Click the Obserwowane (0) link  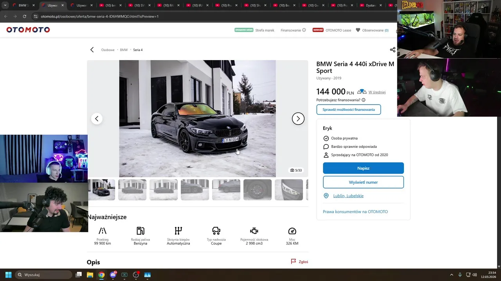pos(375,30)
